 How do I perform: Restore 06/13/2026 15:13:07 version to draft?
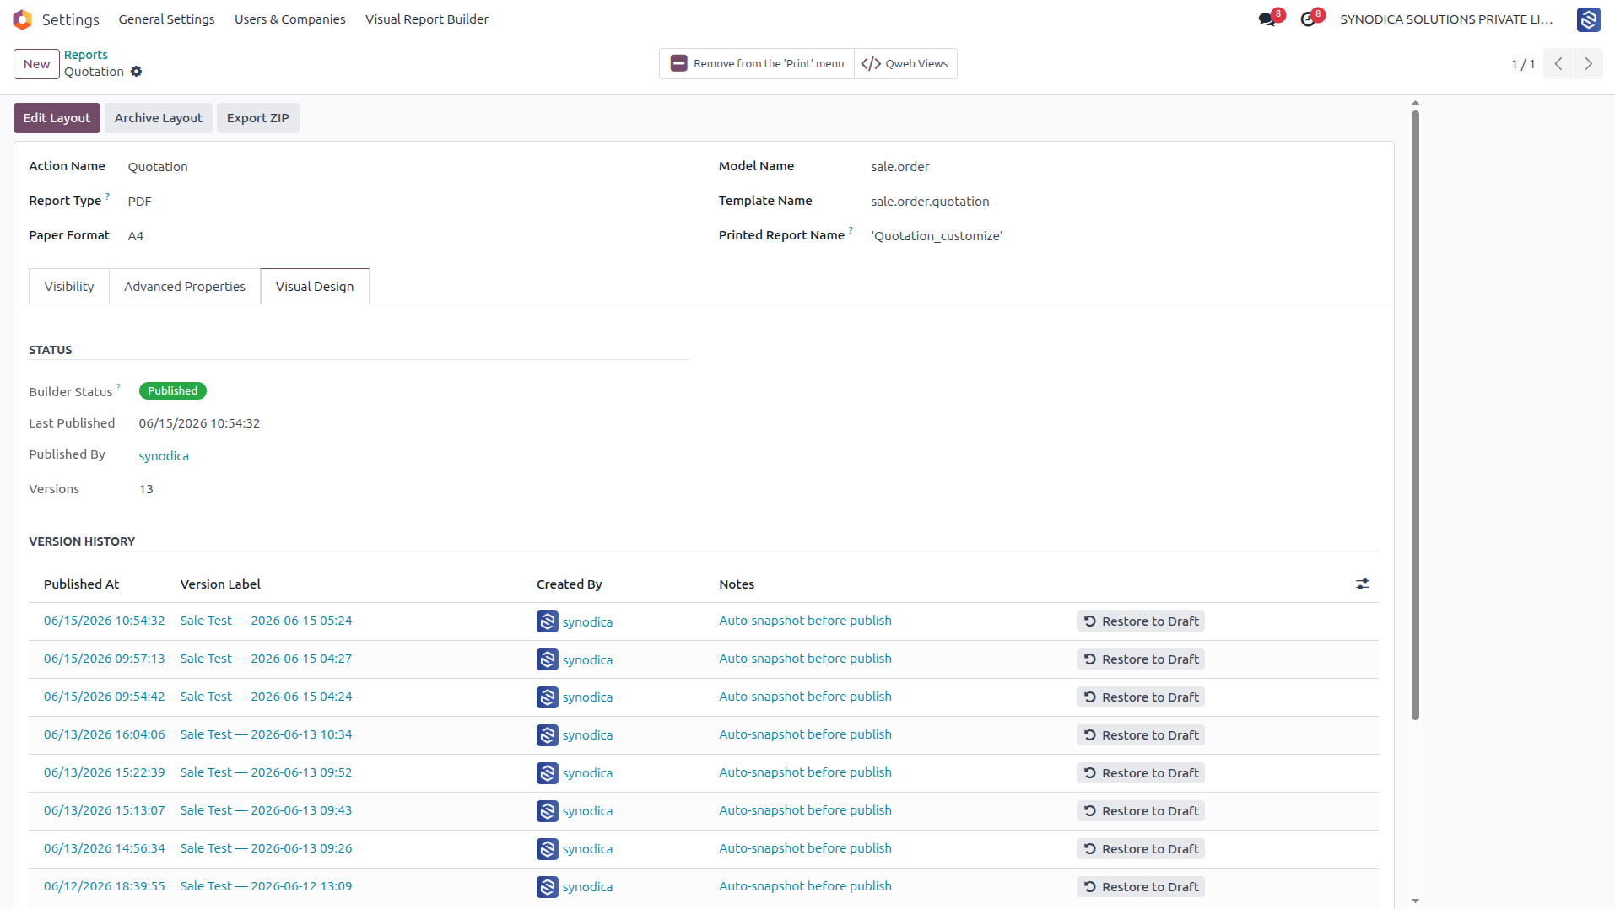pyautogui.click(x=1141, y=811)
